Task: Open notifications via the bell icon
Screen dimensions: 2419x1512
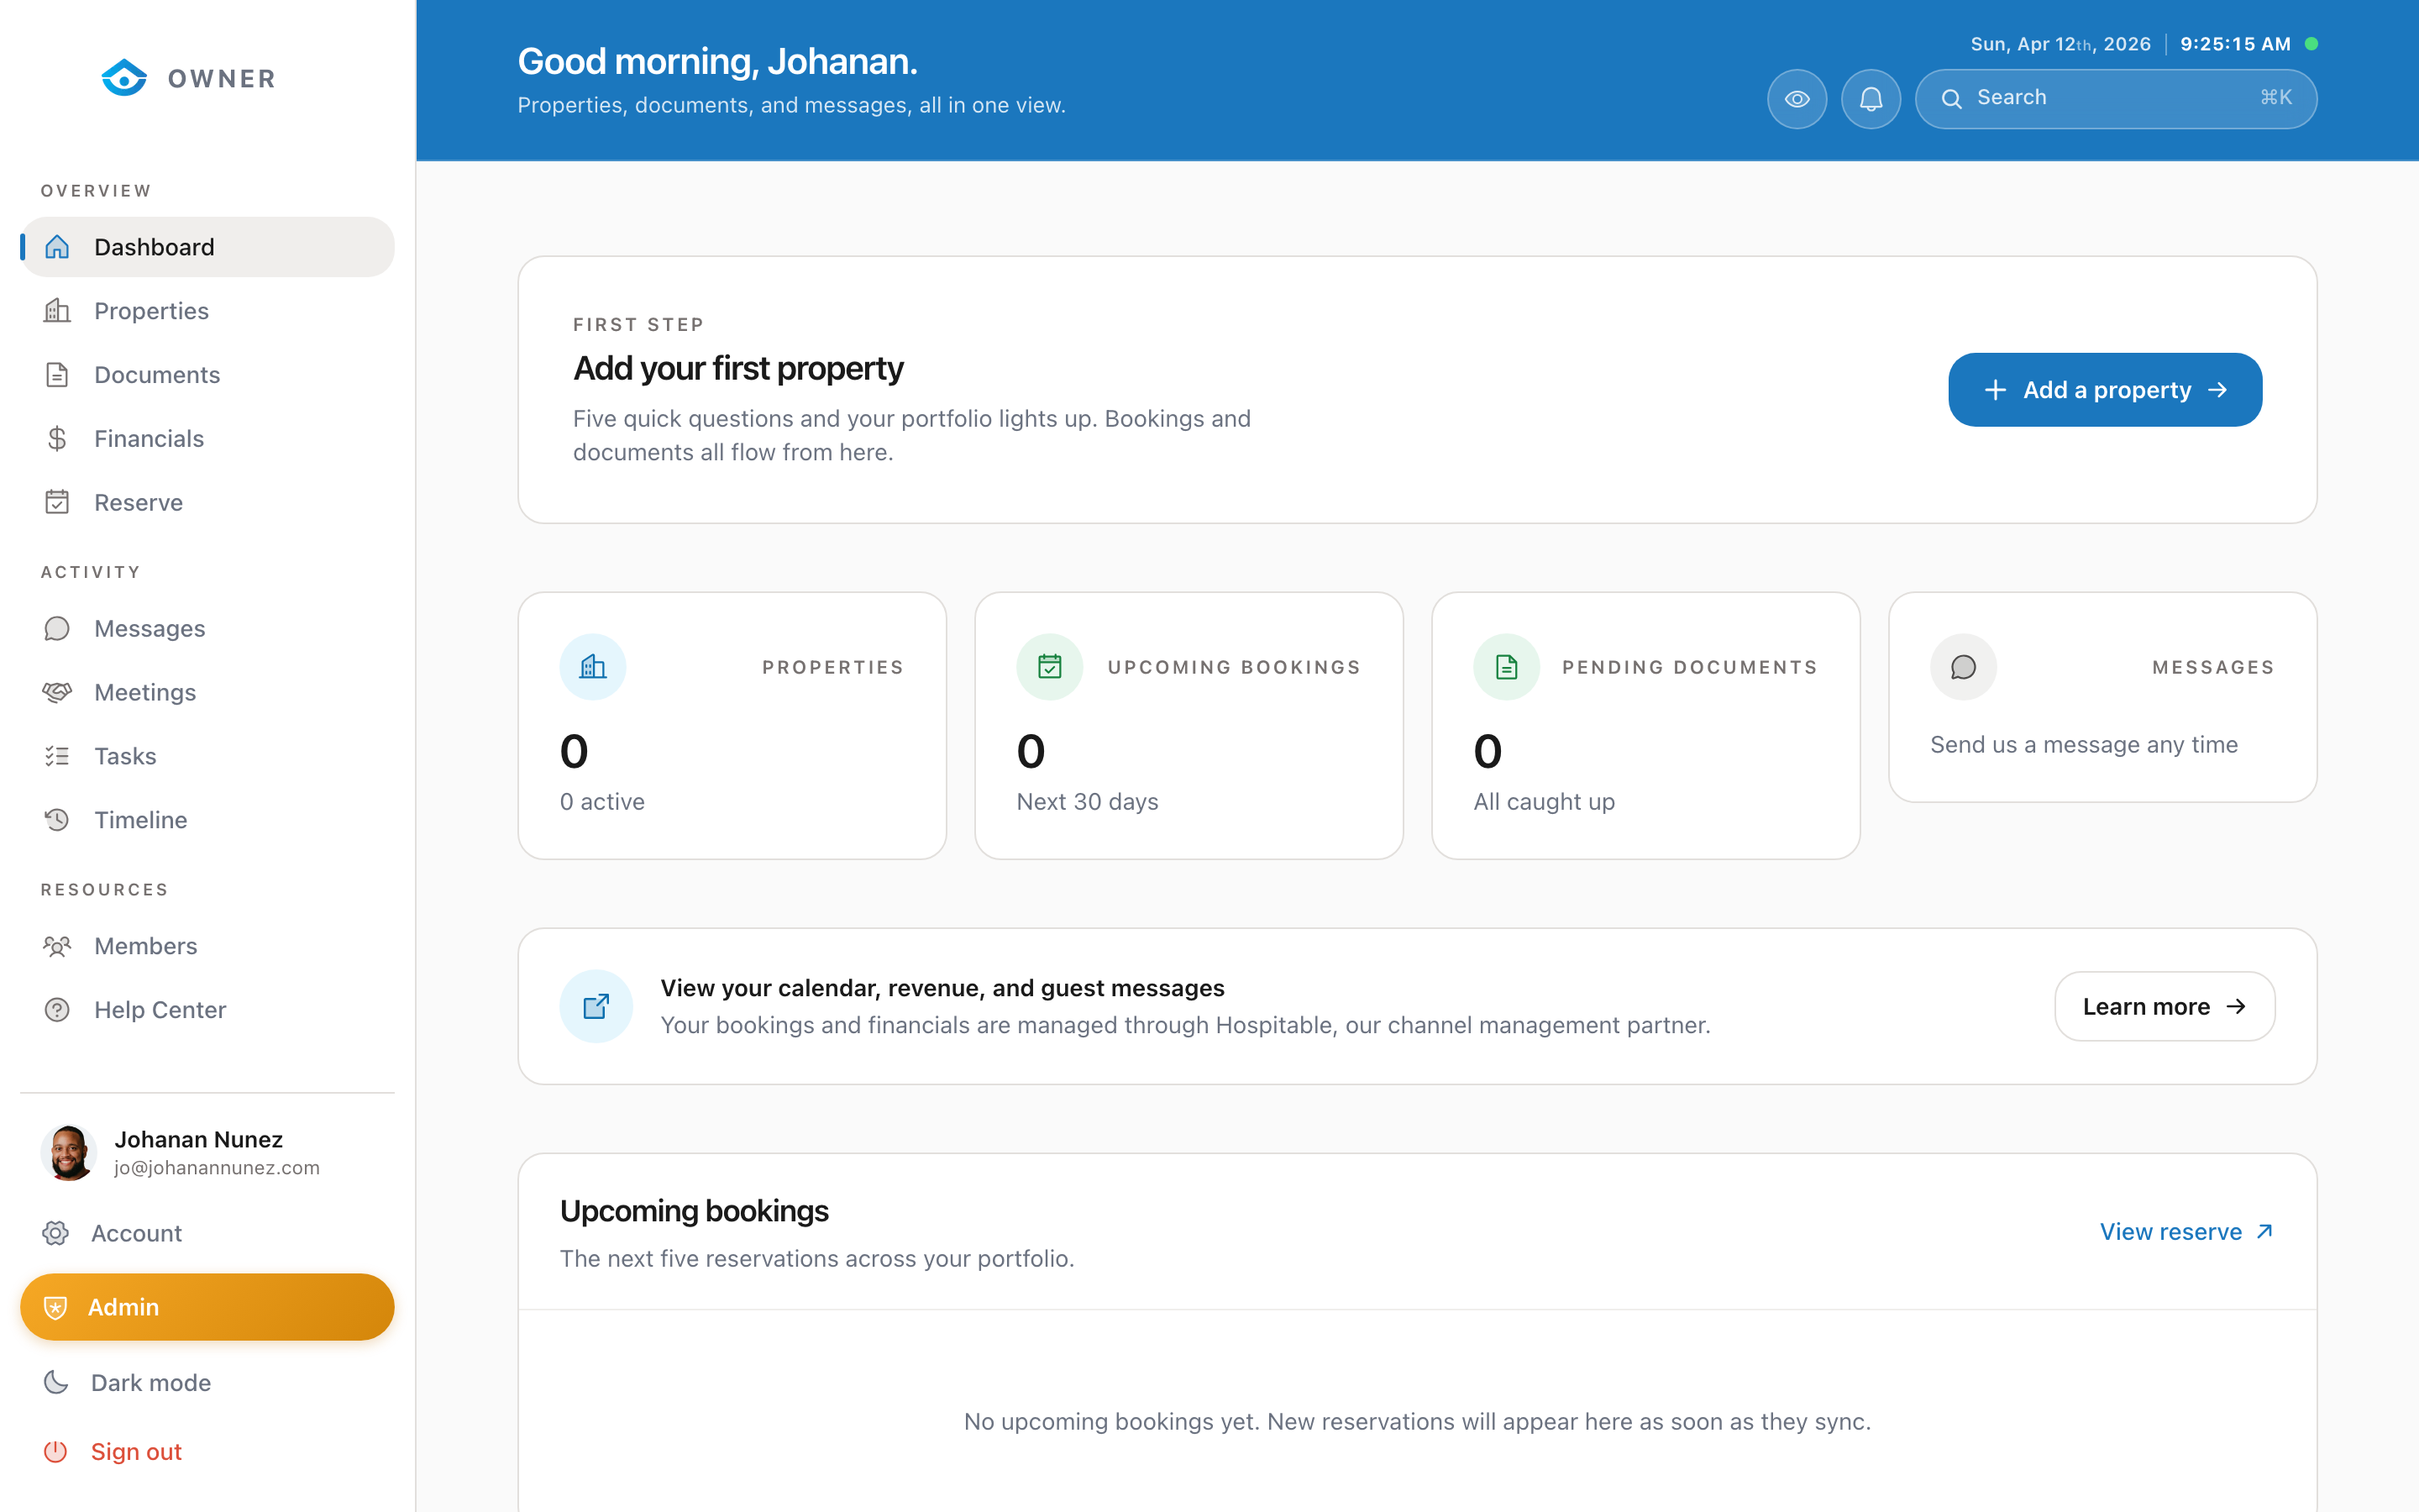Action: click(1871, 98)
